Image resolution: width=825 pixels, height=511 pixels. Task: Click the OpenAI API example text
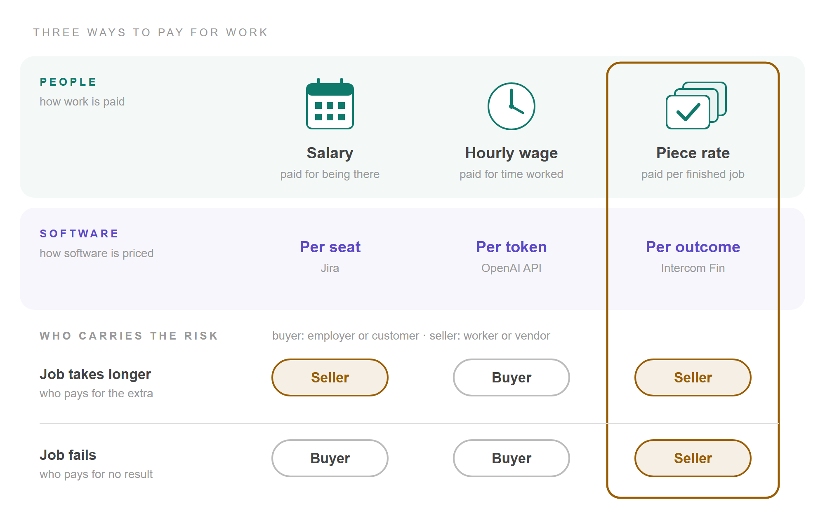pos(511,268)
